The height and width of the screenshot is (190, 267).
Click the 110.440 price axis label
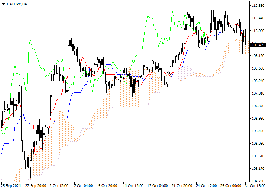[258, 18]
